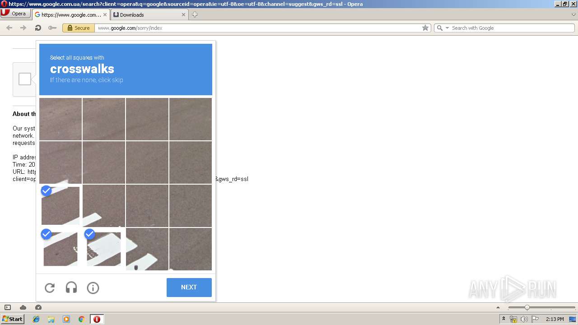Image resolution: width=578 pixels, height=325 pixels.
Task: Click the Opera taskbar button
Action: [97, 319]
